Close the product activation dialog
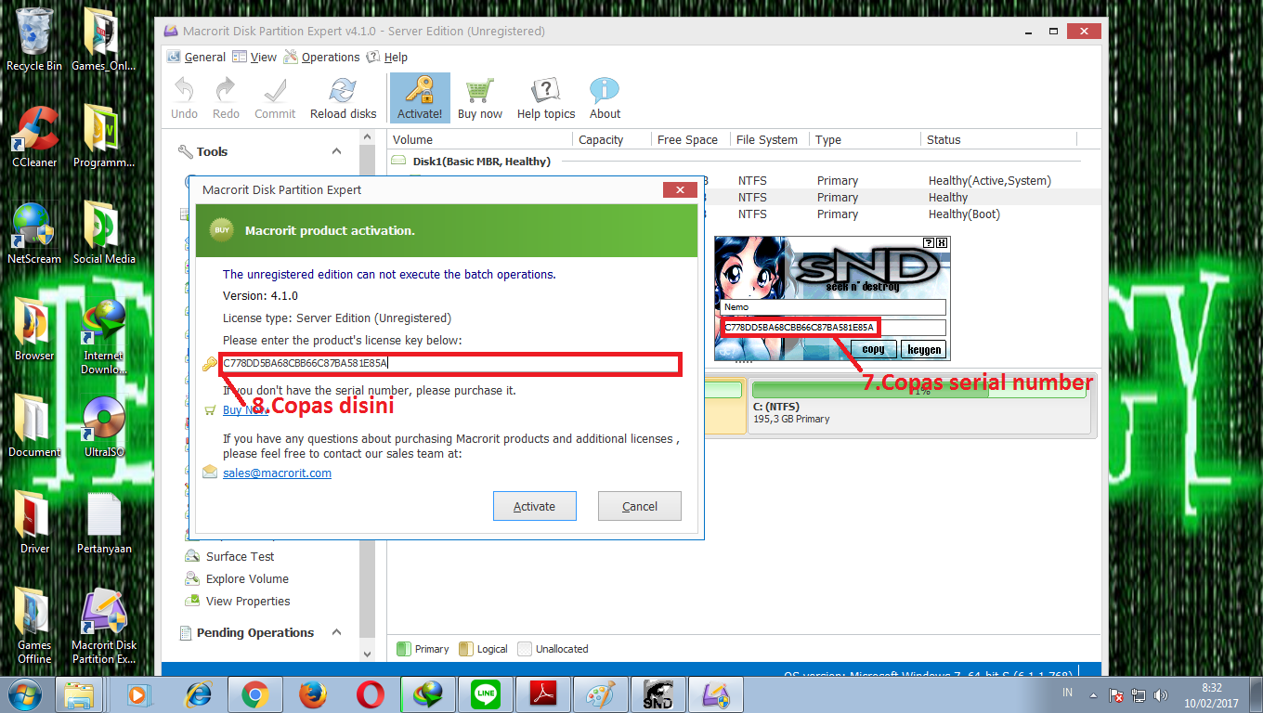The width and height of the screenshot is (1263, 713). pos(680,189)
